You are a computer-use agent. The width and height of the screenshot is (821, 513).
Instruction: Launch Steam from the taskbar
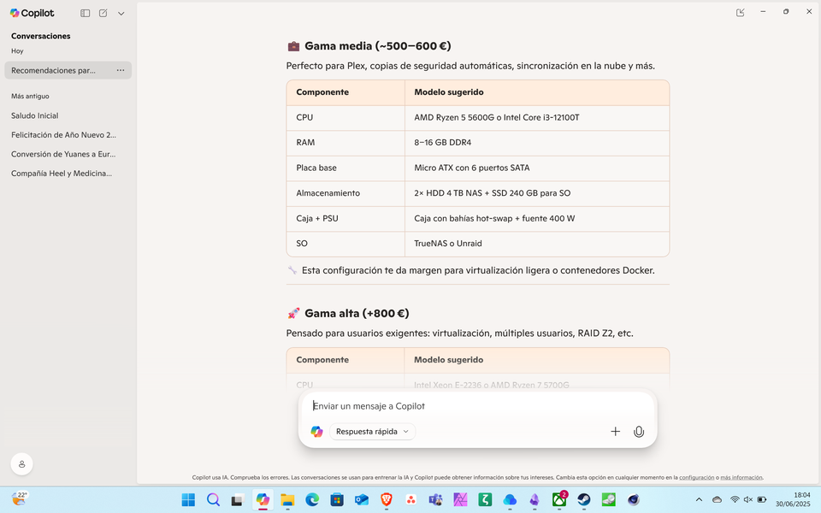pyautogui.click(x=584, y=500)
